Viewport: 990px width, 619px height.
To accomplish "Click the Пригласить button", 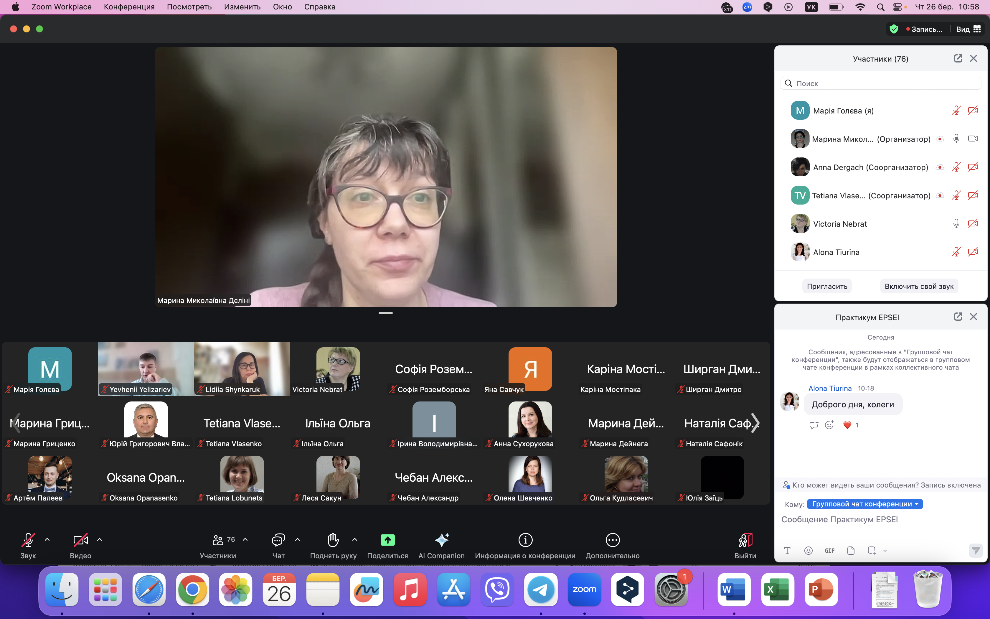I will 827,286.
